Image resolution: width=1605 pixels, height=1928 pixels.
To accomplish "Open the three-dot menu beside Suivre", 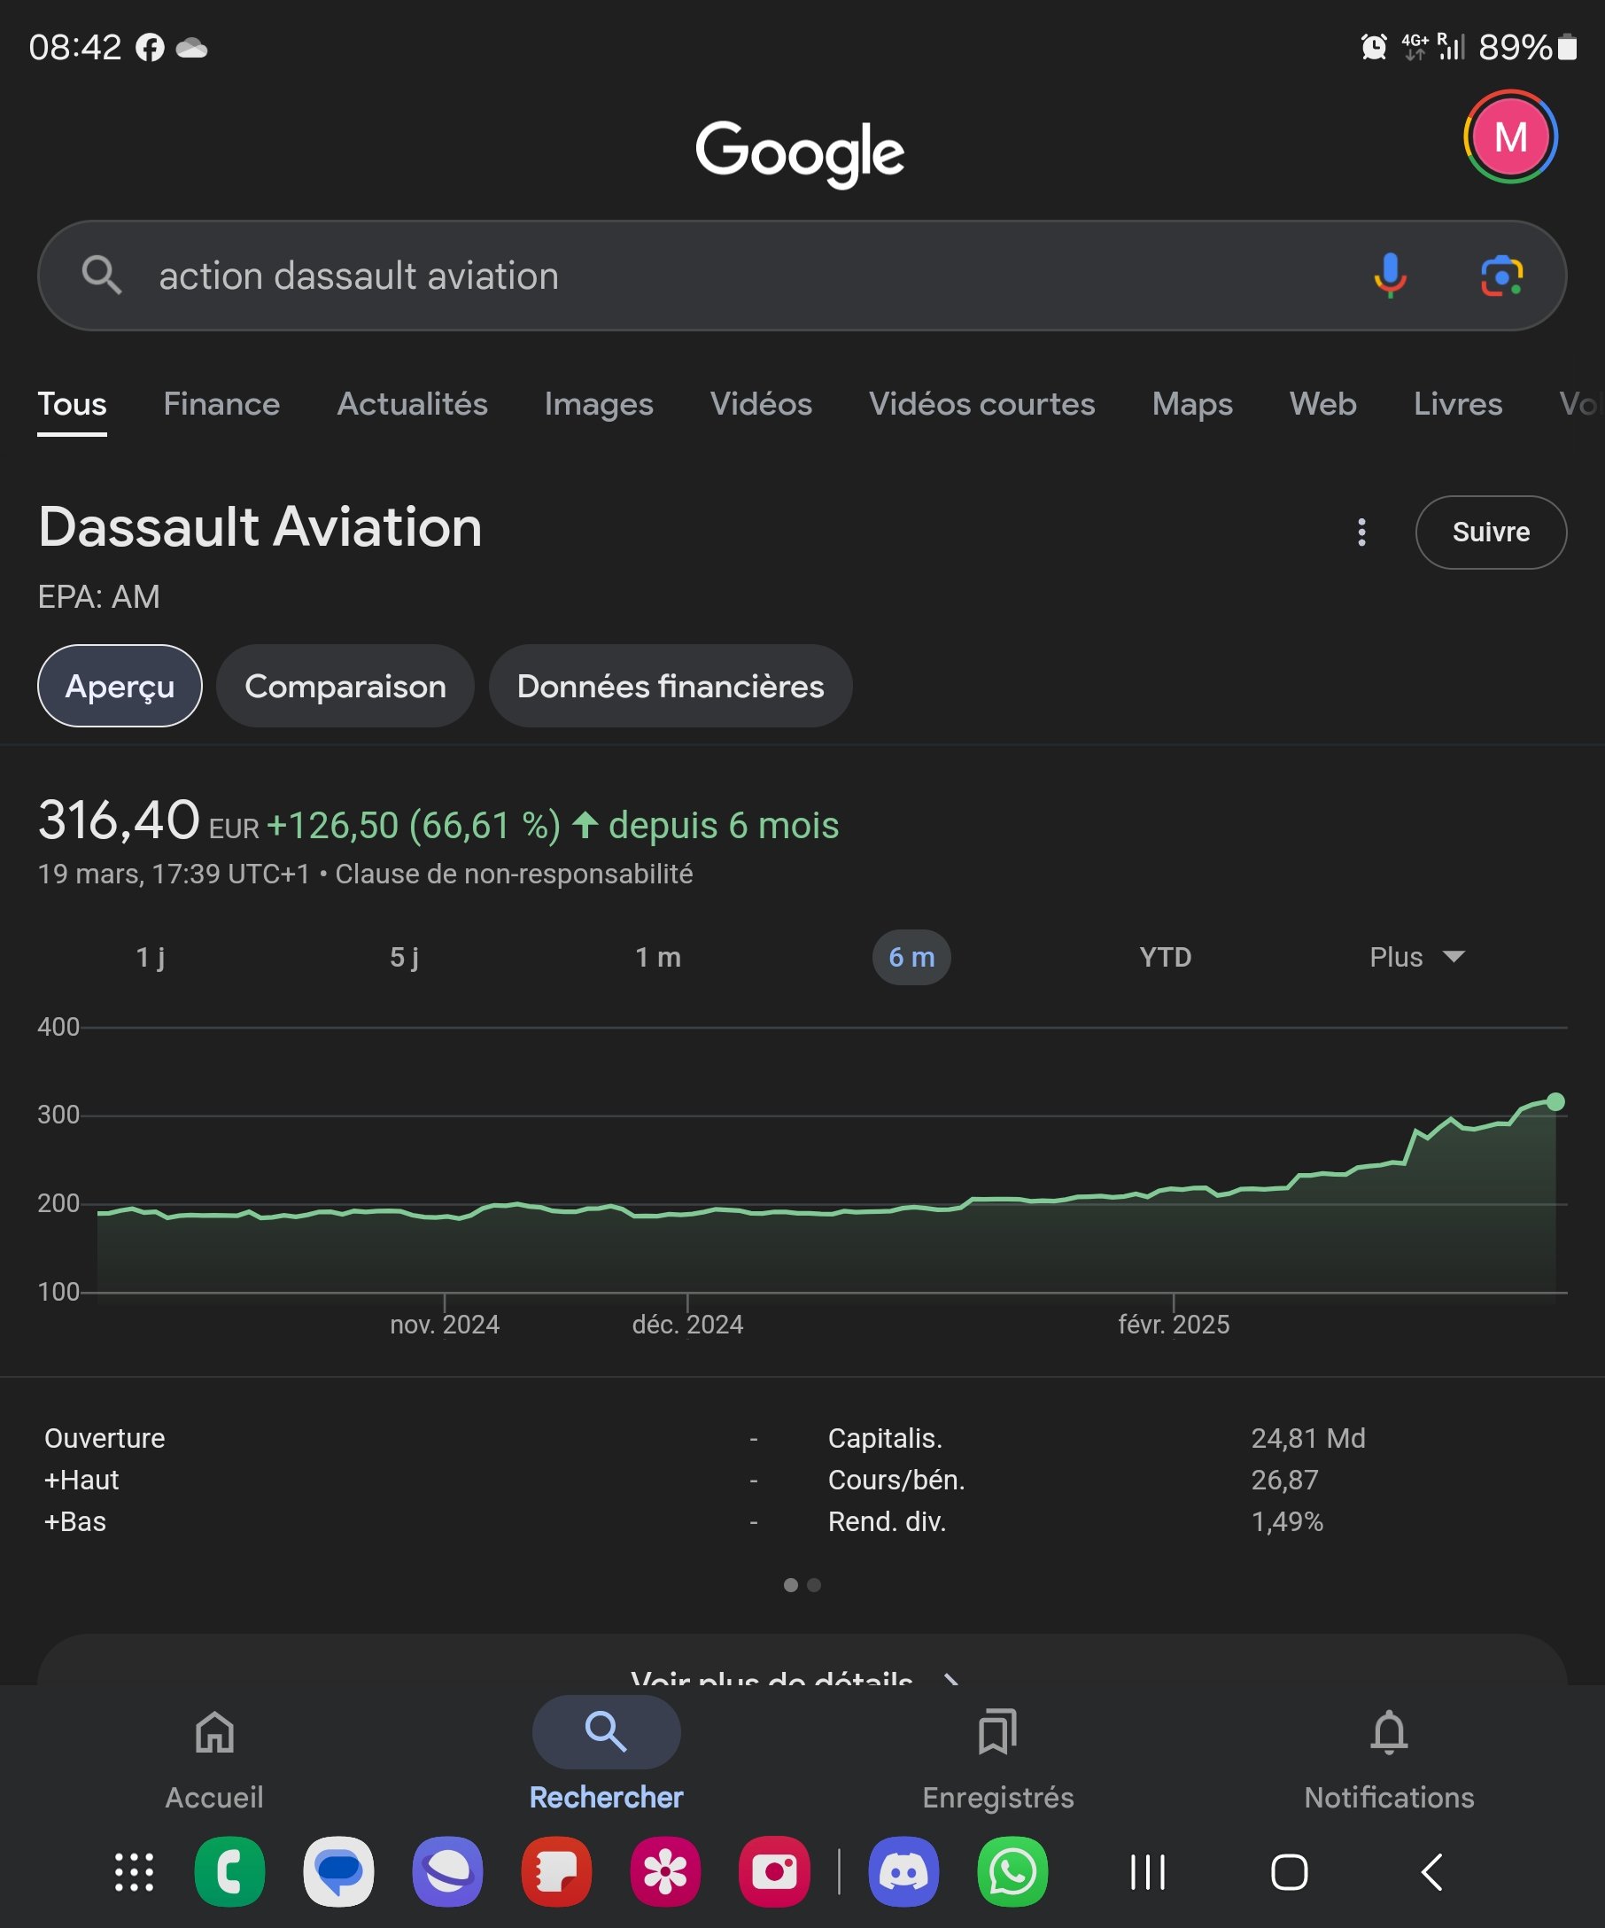I will (1361, 533).
